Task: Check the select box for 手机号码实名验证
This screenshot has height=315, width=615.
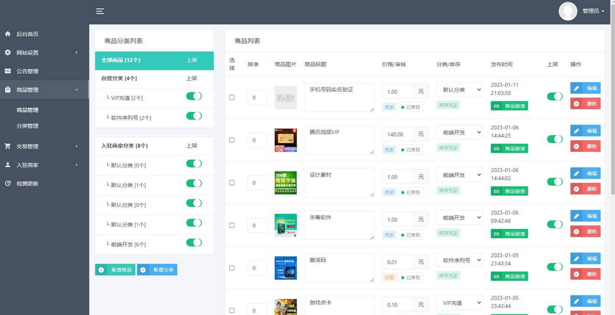Action: (x=232, y=97)
